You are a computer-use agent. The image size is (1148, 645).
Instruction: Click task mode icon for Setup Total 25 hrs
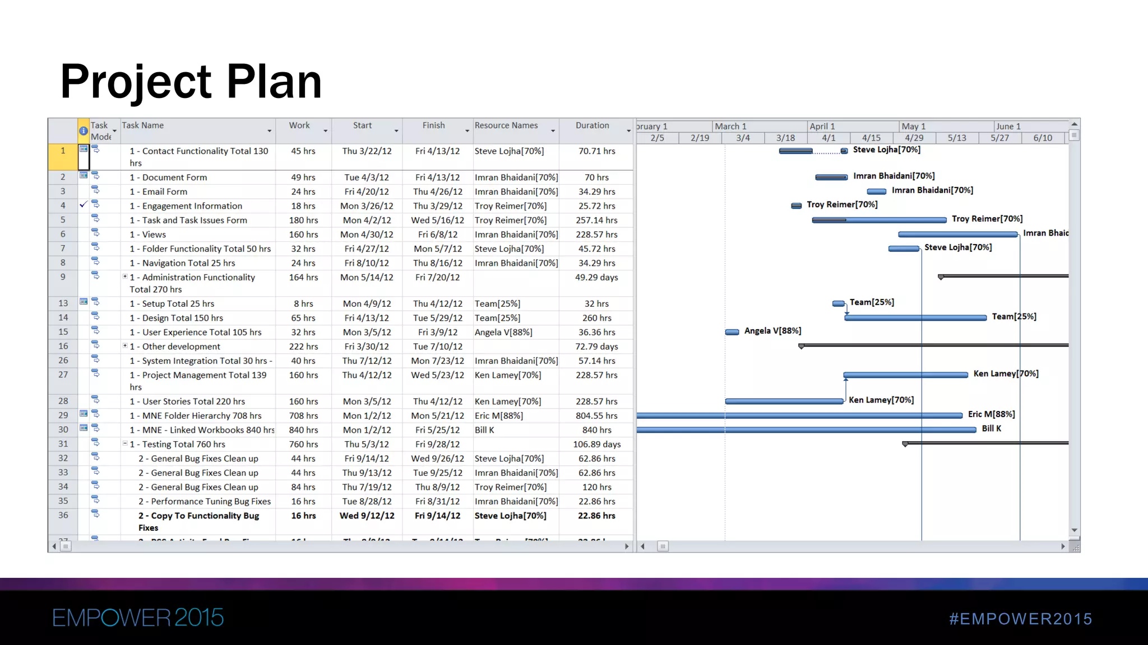tap(95, 302)
